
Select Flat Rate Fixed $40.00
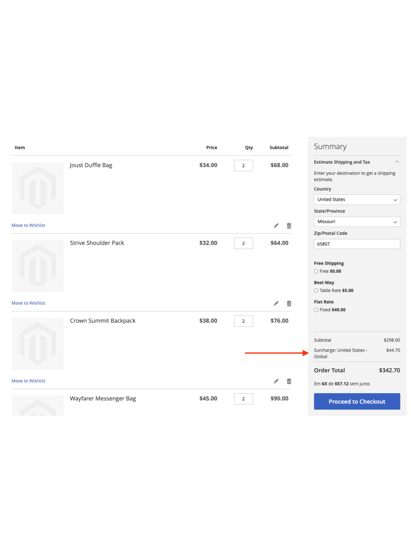coord(316,310)
